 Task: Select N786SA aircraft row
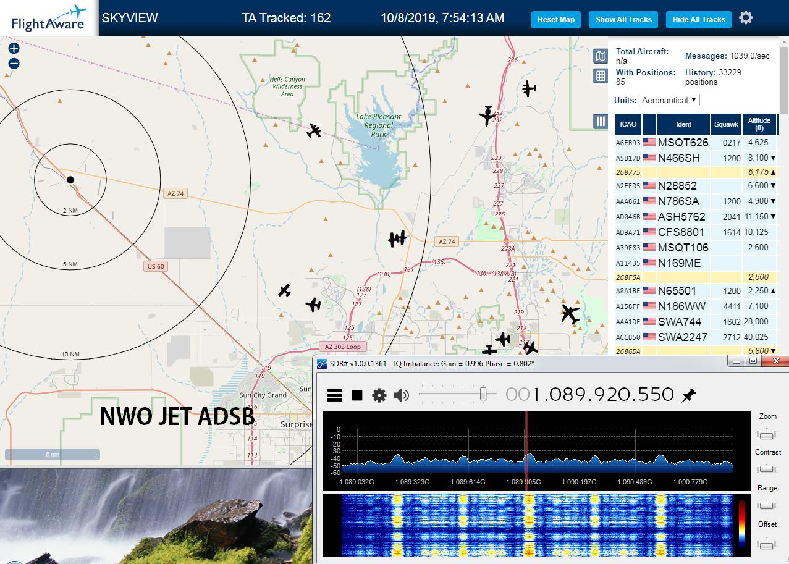tap(696, 201)
